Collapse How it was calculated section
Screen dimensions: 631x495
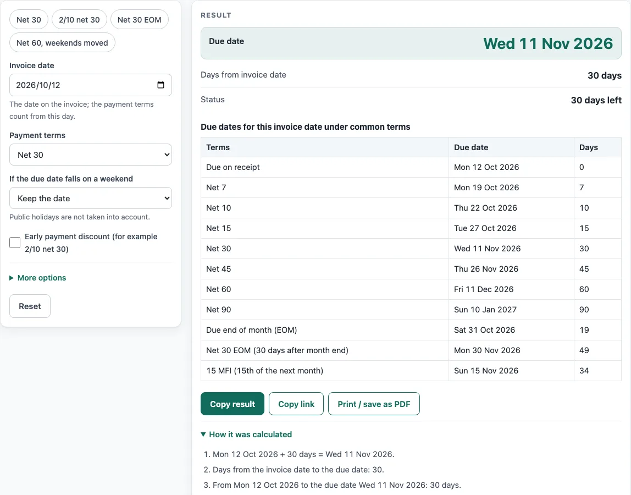point(246,435)
